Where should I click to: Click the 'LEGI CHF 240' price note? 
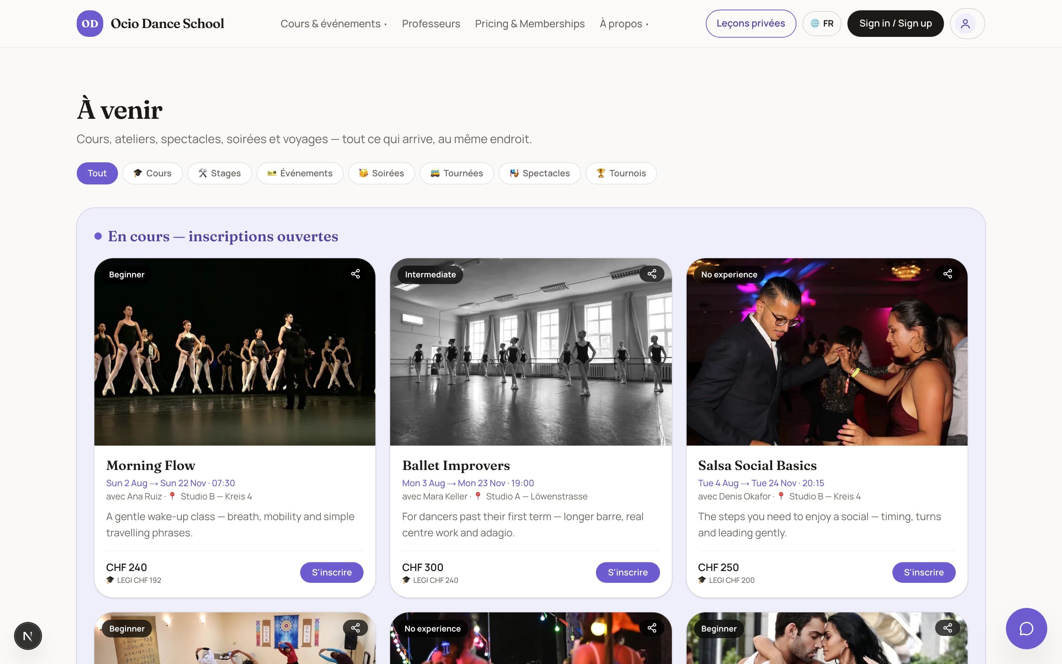435,580
